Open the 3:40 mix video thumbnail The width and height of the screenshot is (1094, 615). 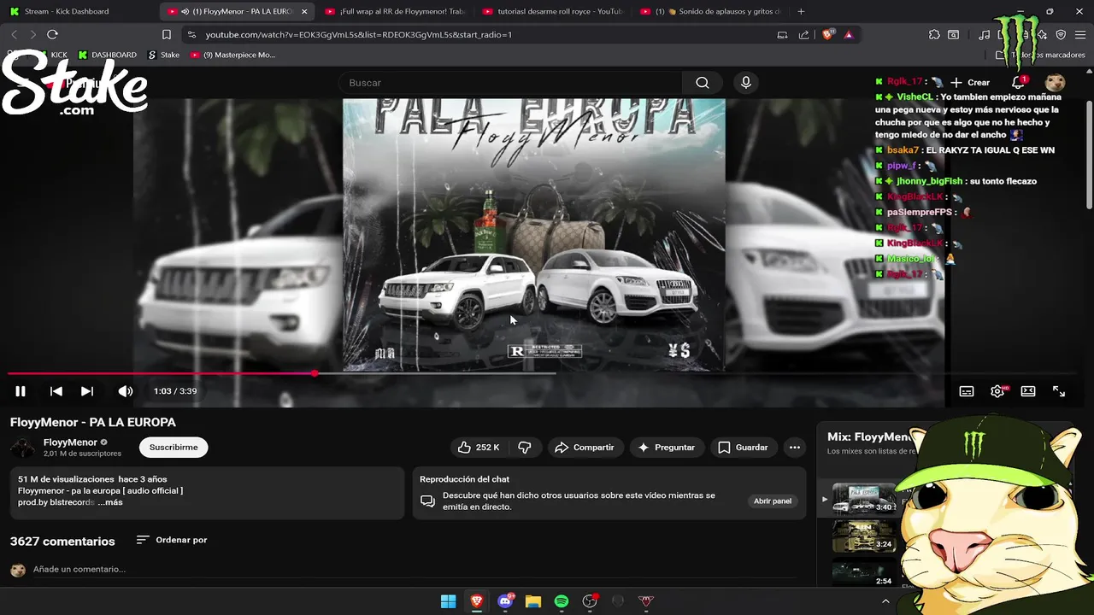click(864, 499)
